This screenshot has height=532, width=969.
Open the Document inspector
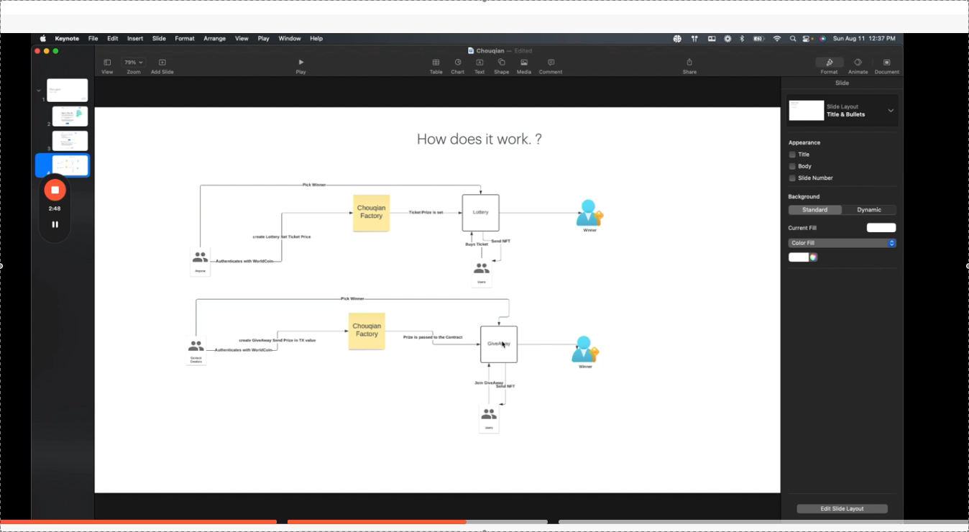[886, 66]
